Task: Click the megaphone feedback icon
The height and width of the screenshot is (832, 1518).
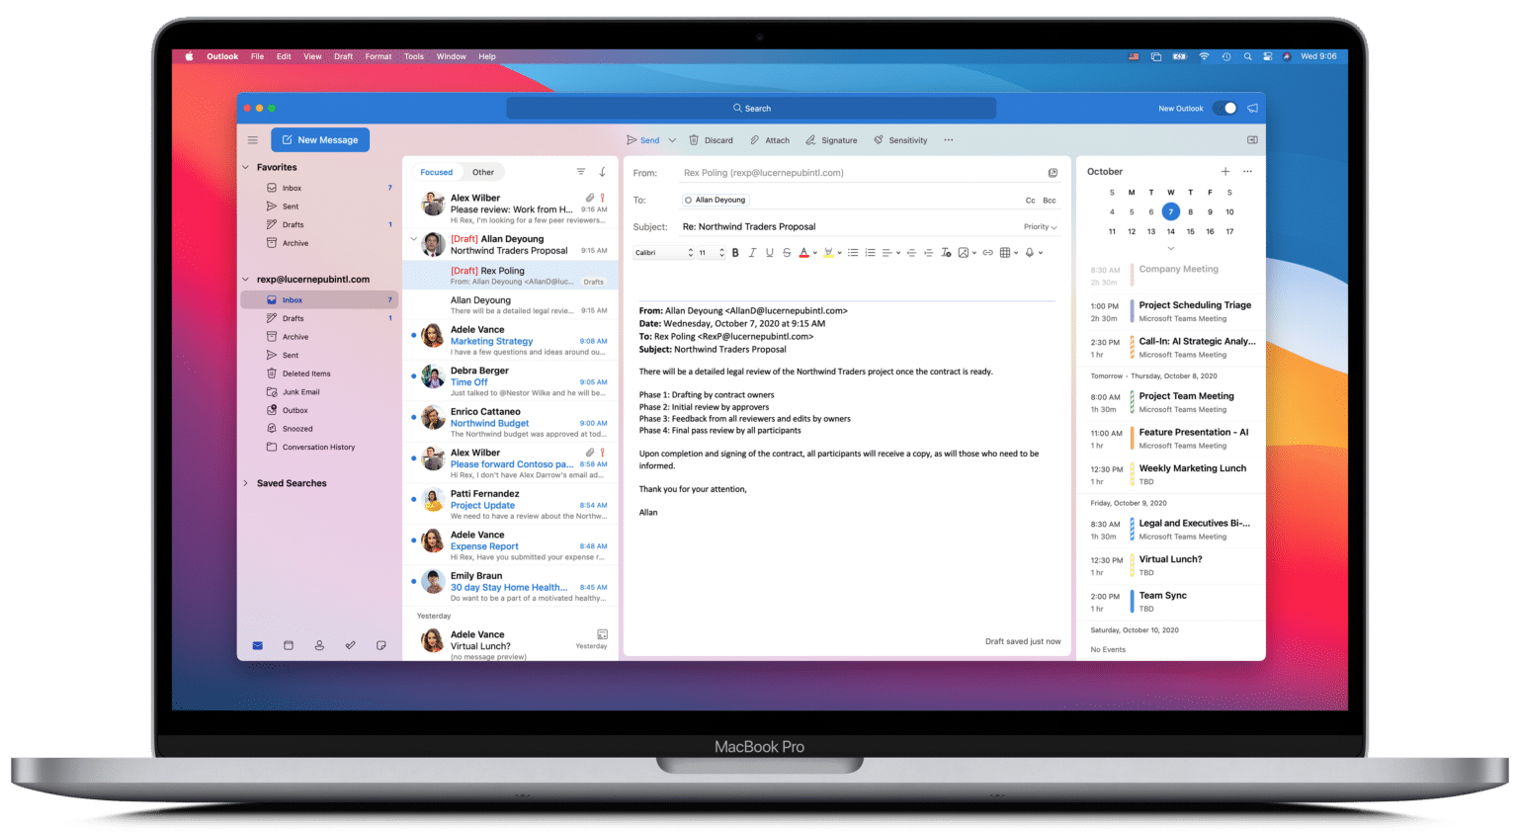Action: click(x=1252, y=109)
